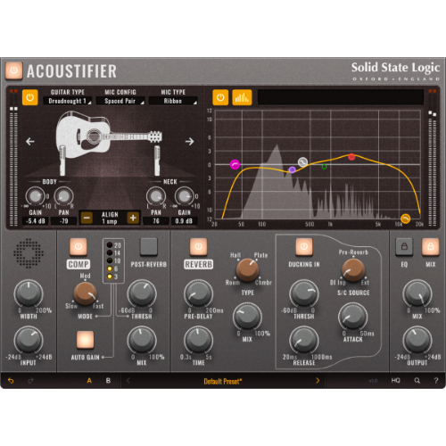Open the Mic Config dropdown Spaced Pair
The width and height of the screenshot is (446, 446).
(120, 101)
